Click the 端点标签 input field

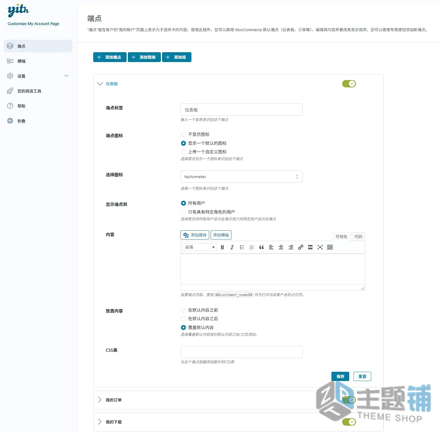[242, 110]
